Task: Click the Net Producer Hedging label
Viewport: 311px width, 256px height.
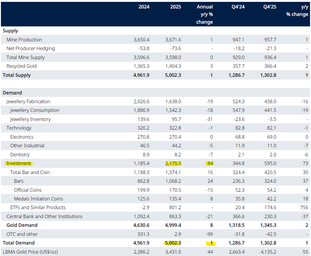Action: coord(31,48)
